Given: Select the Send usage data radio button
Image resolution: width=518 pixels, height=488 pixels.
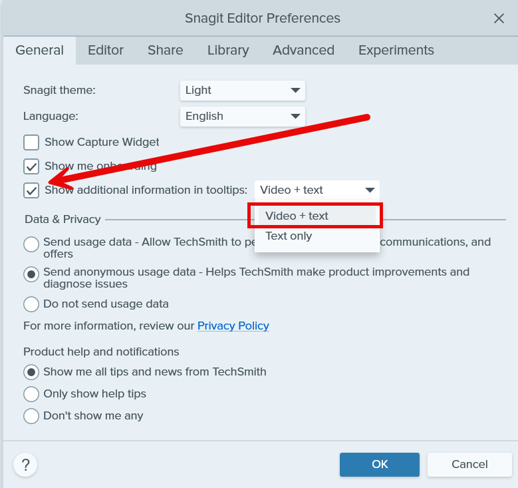Looking at the screenshot, I should click(31, 244).
